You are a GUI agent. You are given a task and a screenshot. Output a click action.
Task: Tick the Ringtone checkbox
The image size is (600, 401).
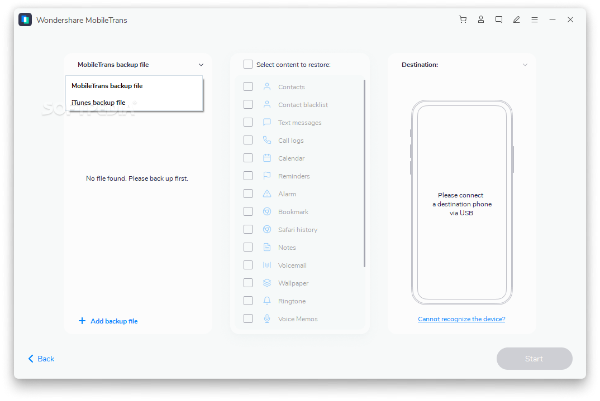click(x=248, y=301)
